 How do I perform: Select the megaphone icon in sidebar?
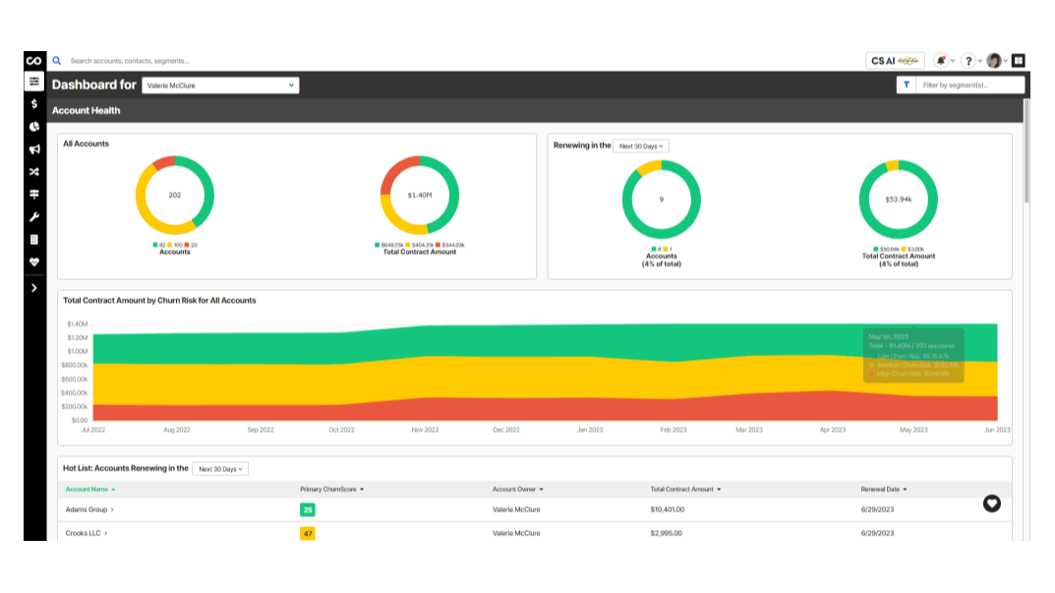[x=34, y=149]
